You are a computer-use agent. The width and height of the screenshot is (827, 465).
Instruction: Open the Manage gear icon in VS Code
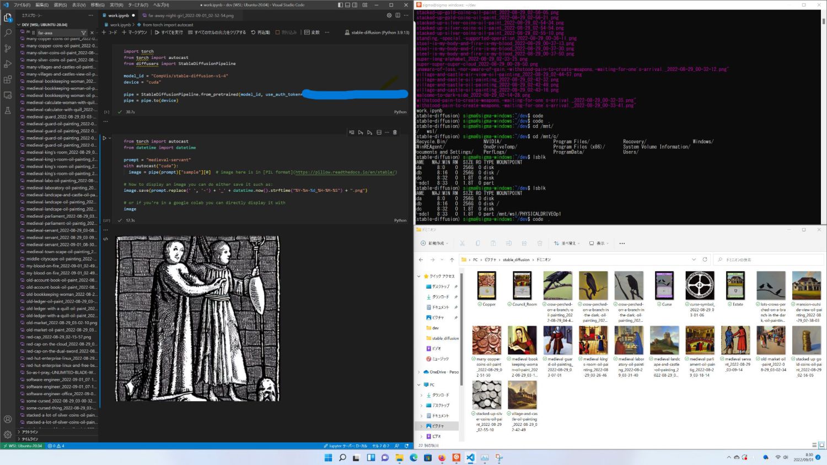point(8,435)
